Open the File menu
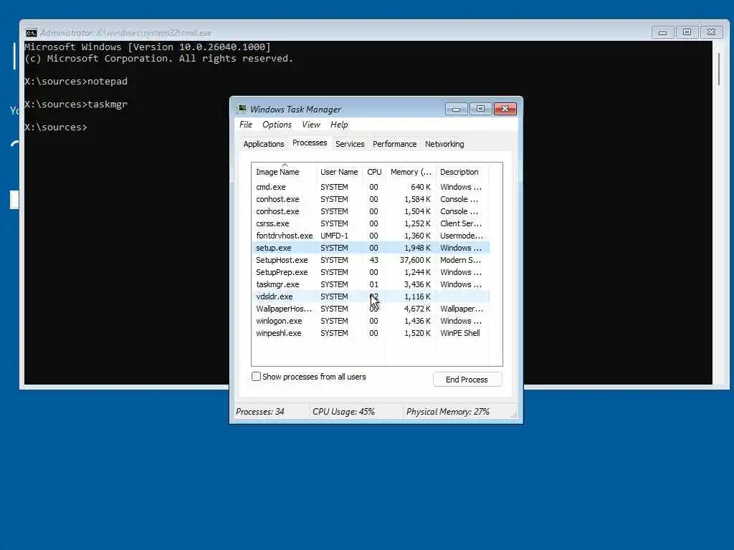 [246, 125]
